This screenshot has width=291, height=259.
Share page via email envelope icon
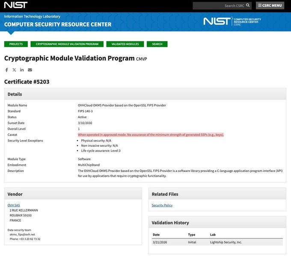point(30,70)
